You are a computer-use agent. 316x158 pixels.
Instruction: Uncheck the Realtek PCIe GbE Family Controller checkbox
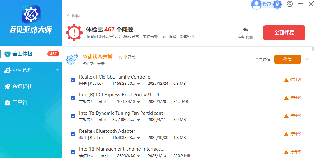(x=73, y=80)
